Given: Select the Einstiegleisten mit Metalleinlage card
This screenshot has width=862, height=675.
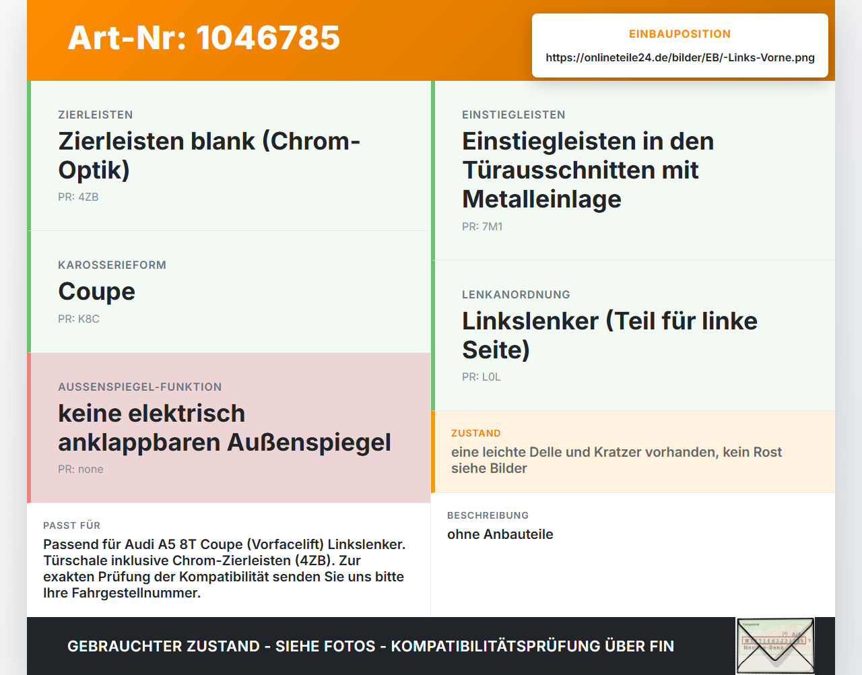Looking at the screenshot, I should [x=633, y=170].
